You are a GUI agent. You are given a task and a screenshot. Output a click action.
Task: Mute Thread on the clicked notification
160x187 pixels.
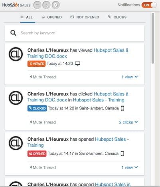[43, 122]
